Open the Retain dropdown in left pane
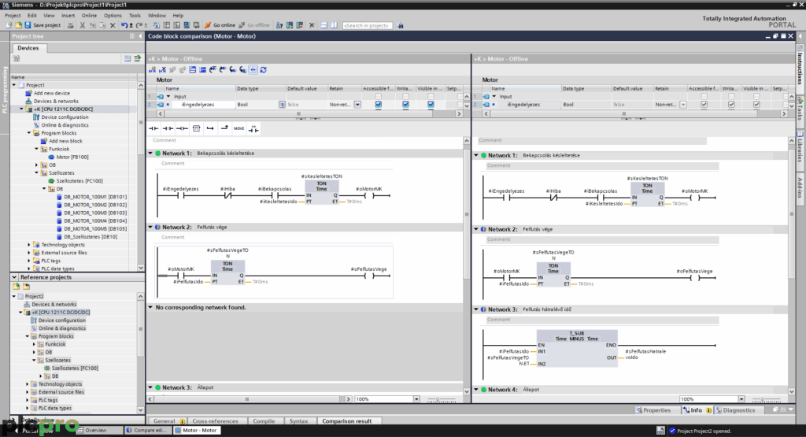Screen dimensions: 806x437 click(357, 105)
